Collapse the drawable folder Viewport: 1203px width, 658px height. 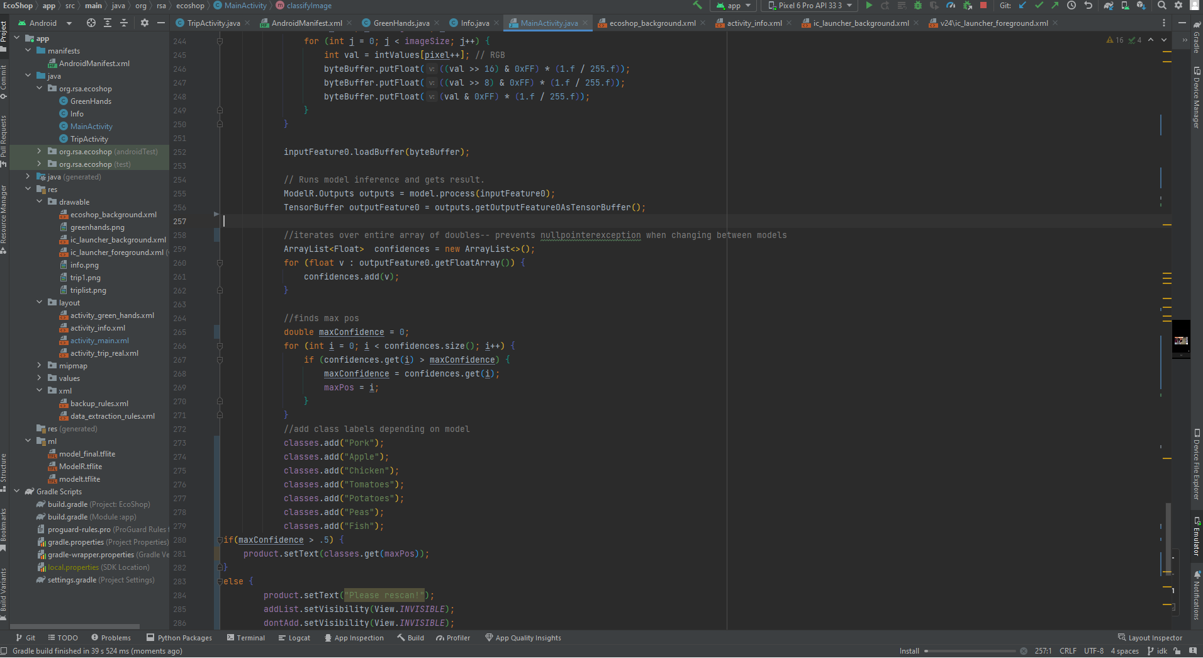click(x=39, y=202)
